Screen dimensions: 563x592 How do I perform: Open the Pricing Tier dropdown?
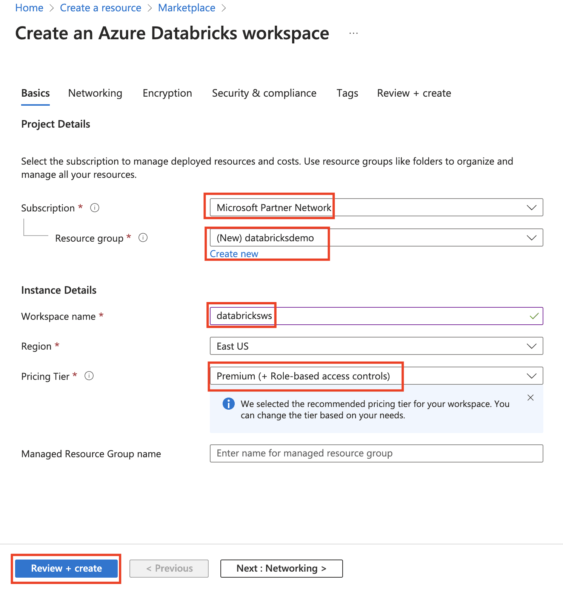coord(531,376)
